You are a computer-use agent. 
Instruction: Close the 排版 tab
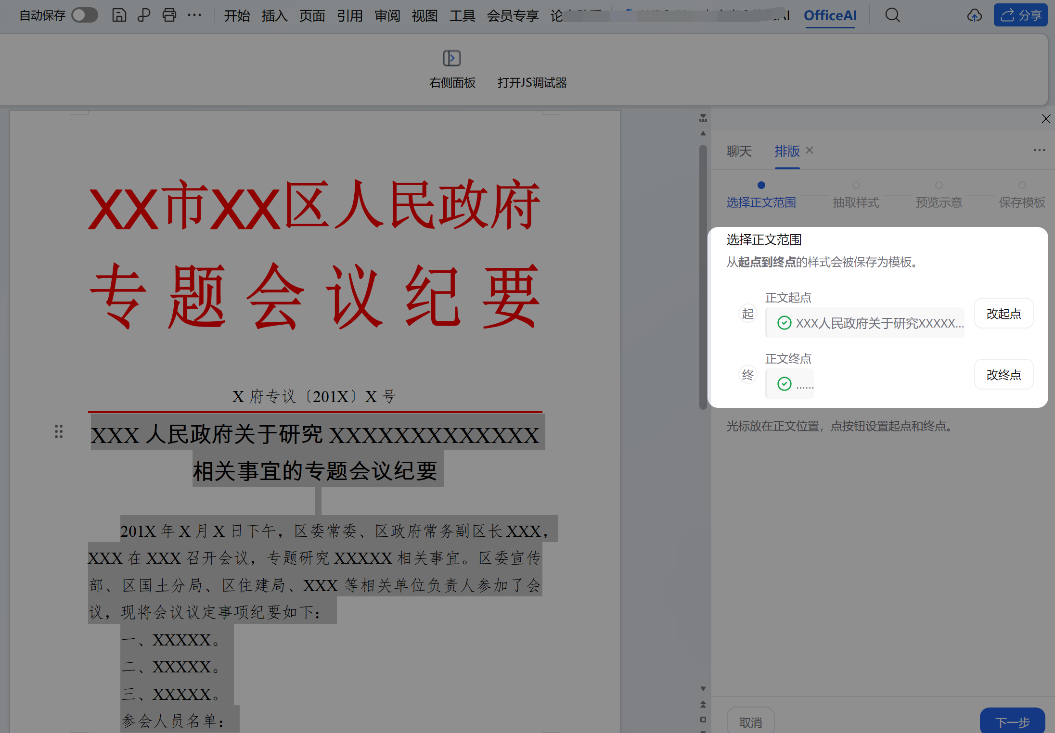(x=810, y=150)
